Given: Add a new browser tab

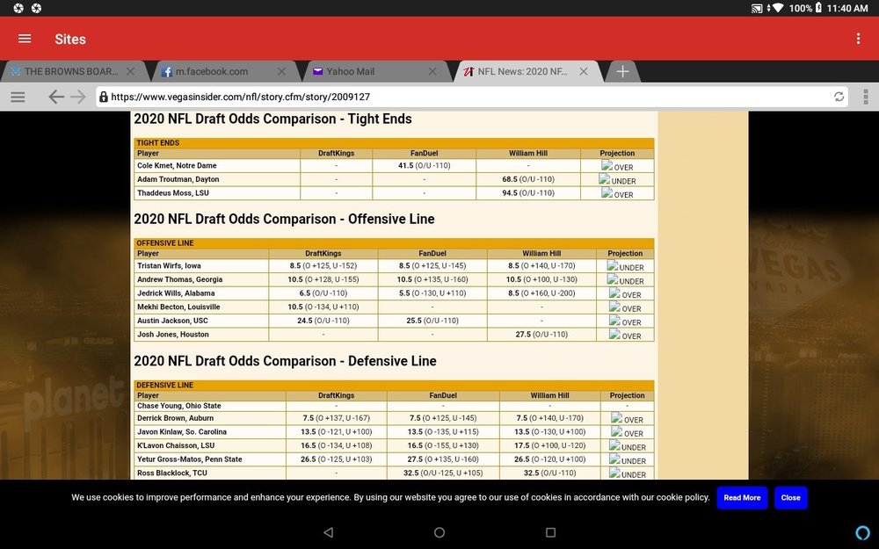Looking at the screenshot, I should tap(622, 71).
